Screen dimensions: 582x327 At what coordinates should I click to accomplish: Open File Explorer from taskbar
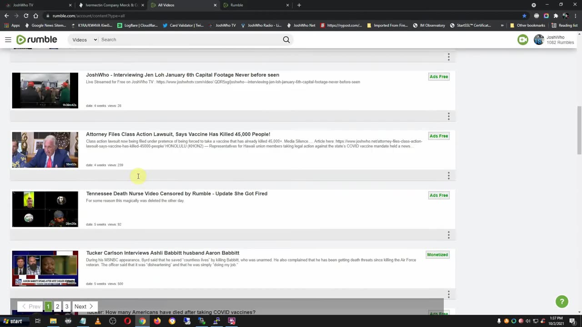(53, 321)
